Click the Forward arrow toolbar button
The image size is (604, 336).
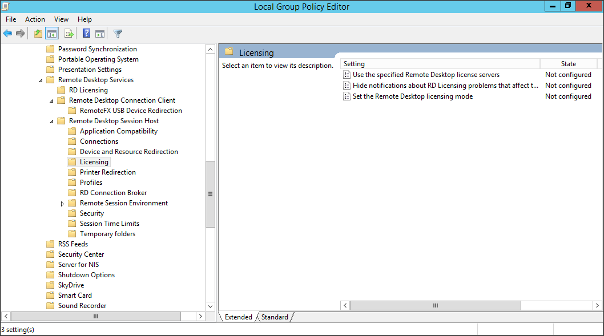(x=21, y=34)
